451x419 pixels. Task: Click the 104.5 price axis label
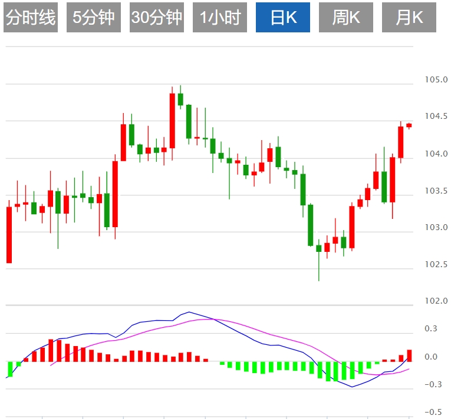point(436,117)
